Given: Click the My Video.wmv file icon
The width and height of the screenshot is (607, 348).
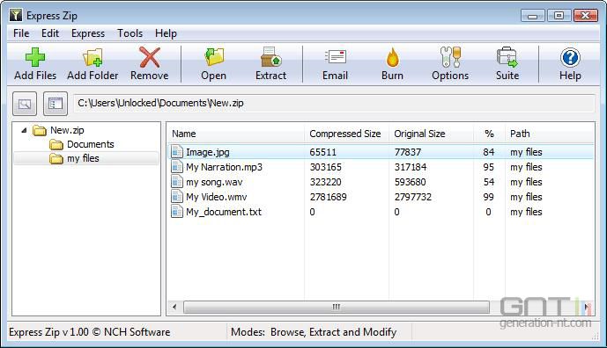Looking at the screenshot, I should point(177,197).
